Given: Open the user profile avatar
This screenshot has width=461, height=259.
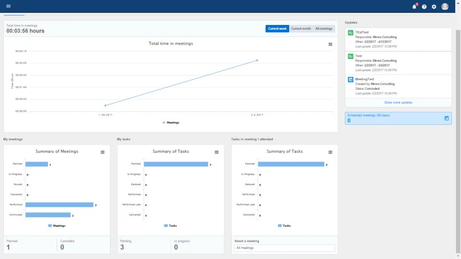Looking at the screenshot, I should [445, 6].
